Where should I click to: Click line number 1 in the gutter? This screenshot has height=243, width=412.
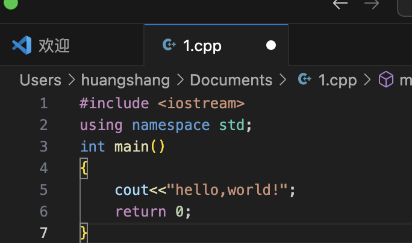tap(43, 103)
